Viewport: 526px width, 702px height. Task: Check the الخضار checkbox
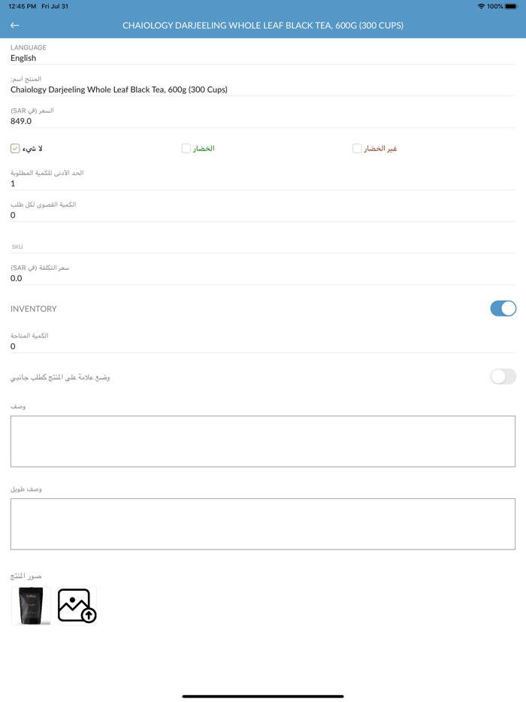coord(186,149)
